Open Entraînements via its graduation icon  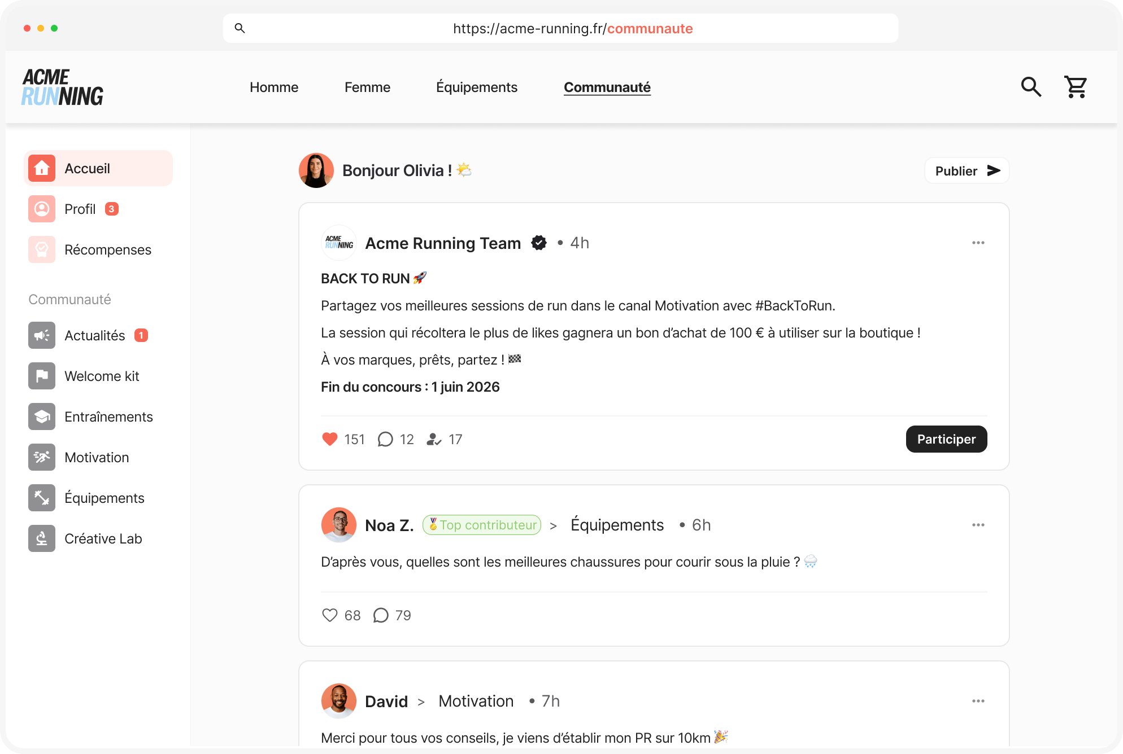(42, 416)
